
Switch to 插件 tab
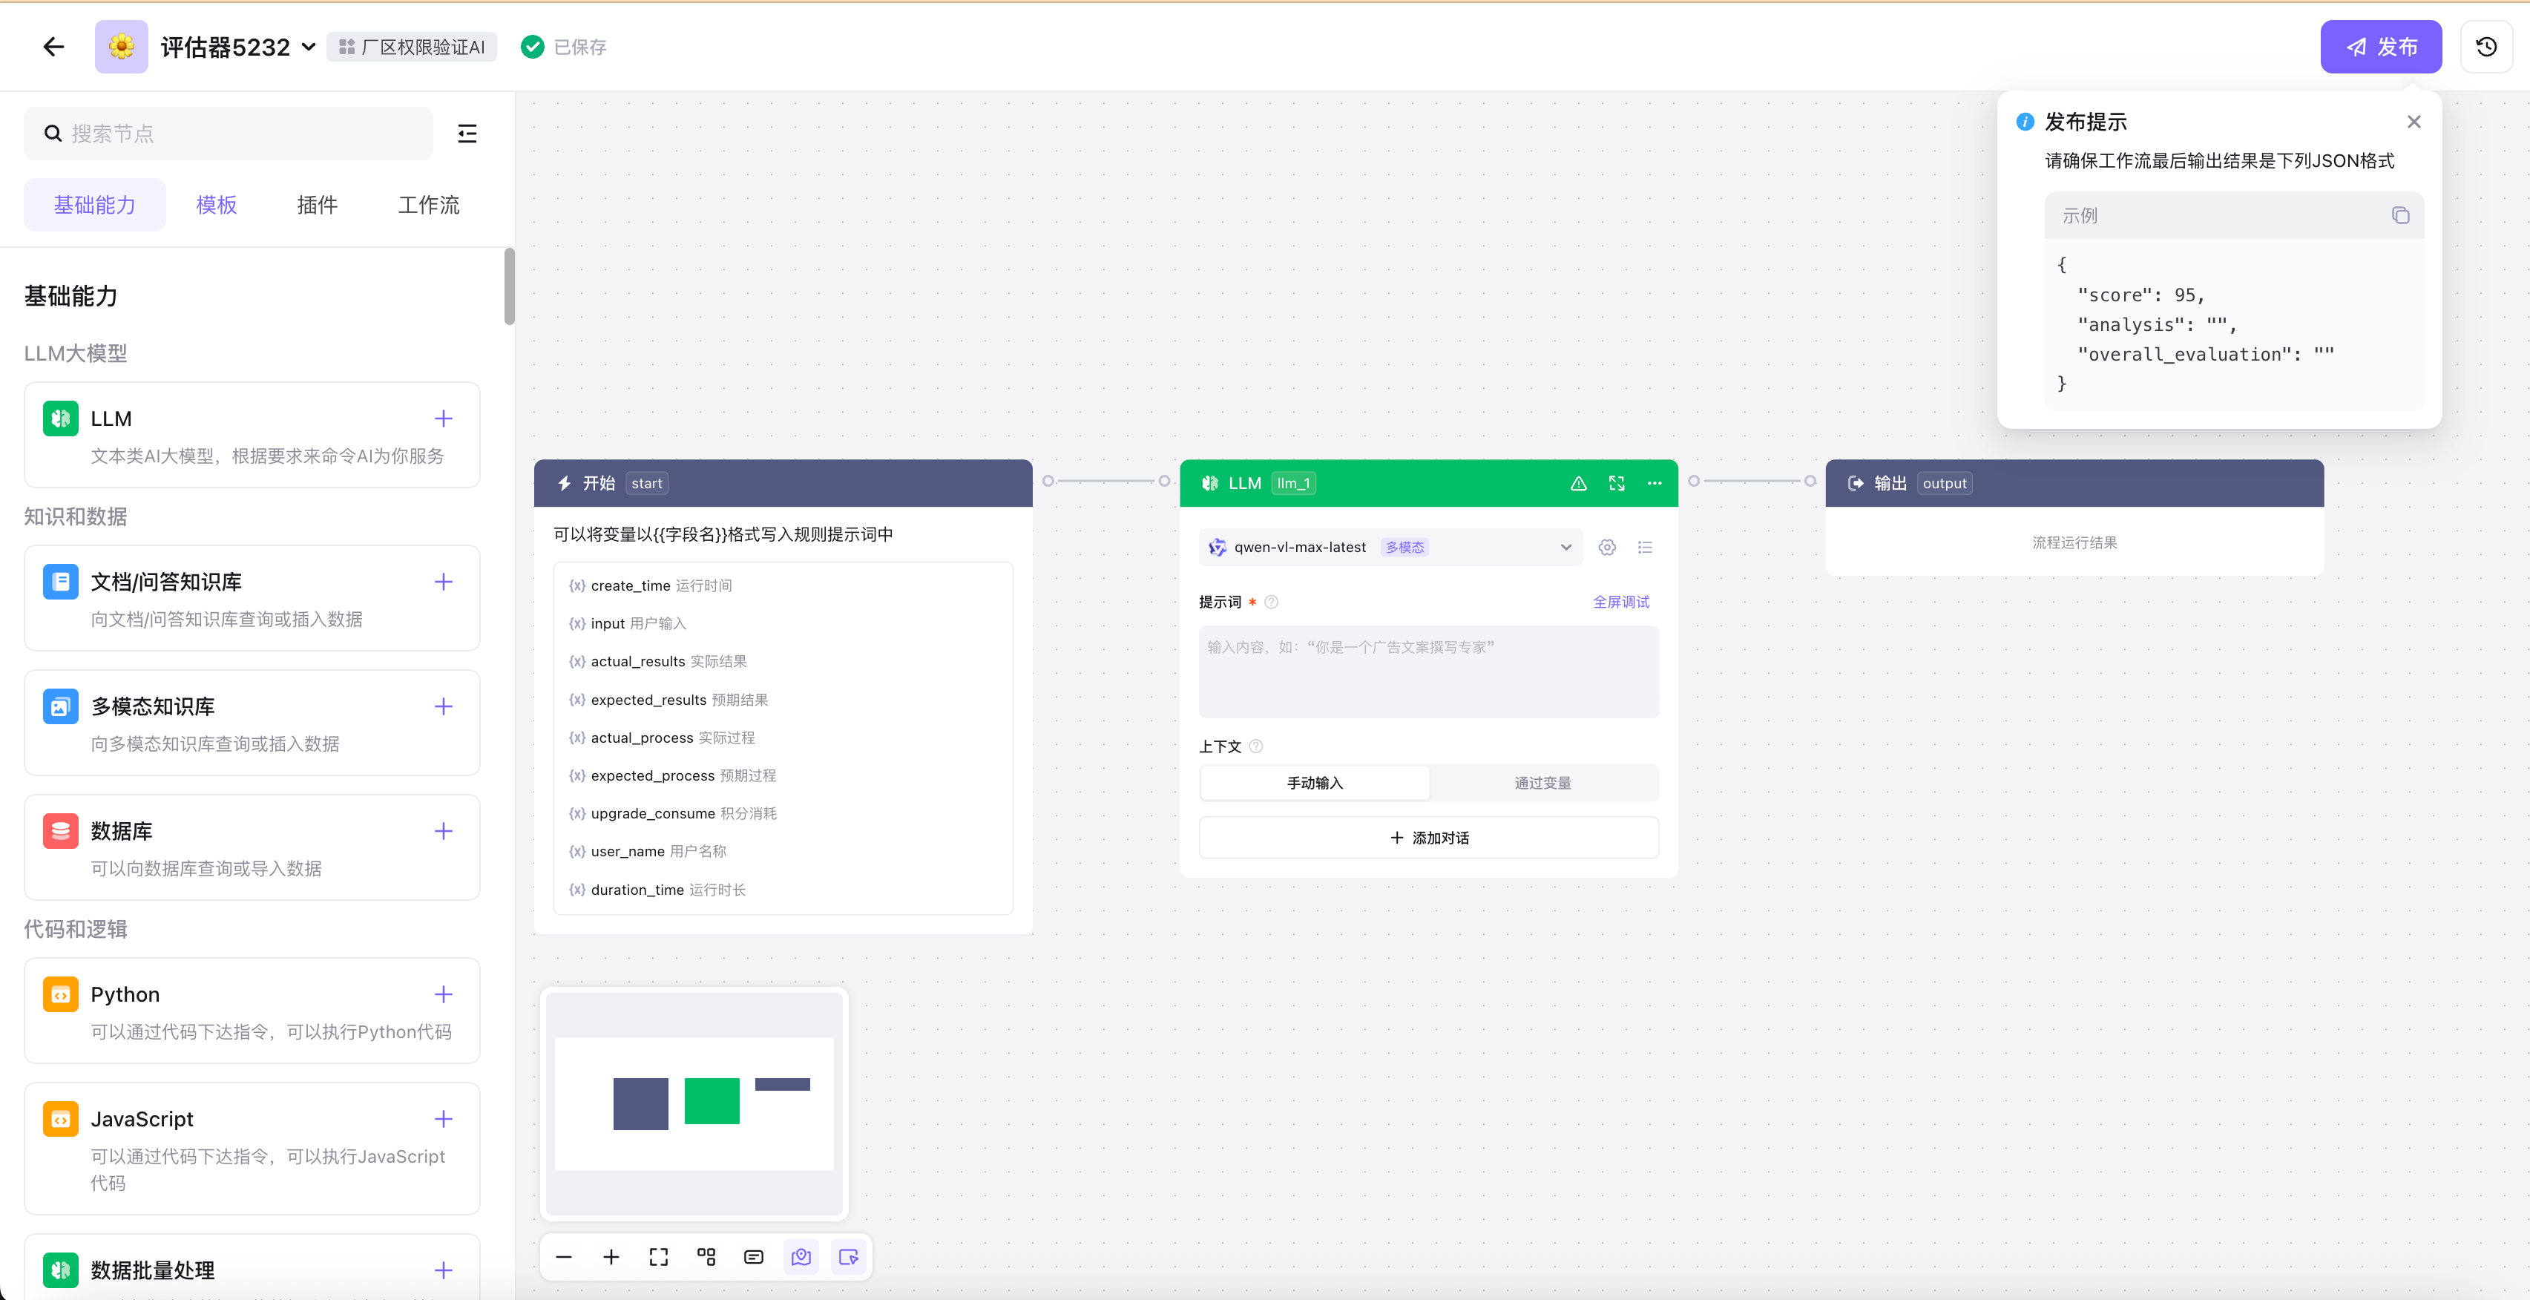[x=316, y=204]
